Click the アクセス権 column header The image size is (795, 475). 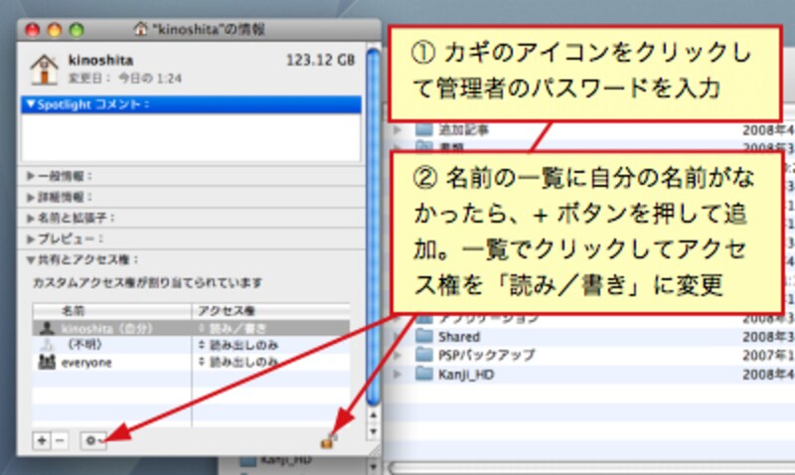click(x=271, y=311)
